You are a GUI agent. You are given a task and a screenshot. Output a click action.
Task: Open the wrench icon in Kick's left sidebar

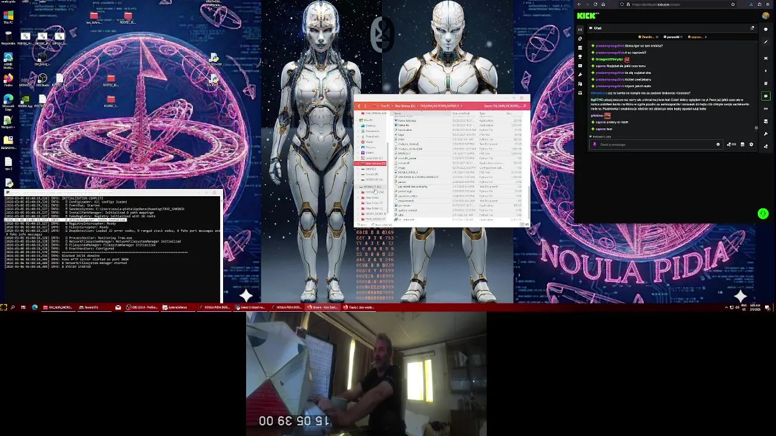[x=580, y=74]
